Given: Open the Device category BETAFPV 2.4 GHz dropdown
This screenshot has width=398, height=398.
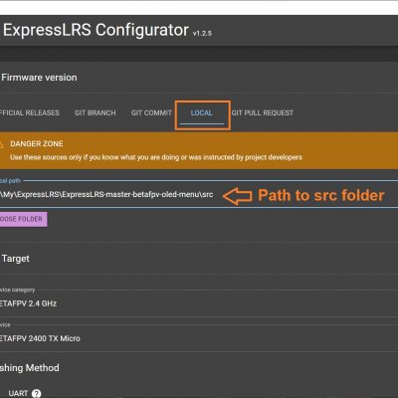Looking at the screenshot, I should (199, 303).
